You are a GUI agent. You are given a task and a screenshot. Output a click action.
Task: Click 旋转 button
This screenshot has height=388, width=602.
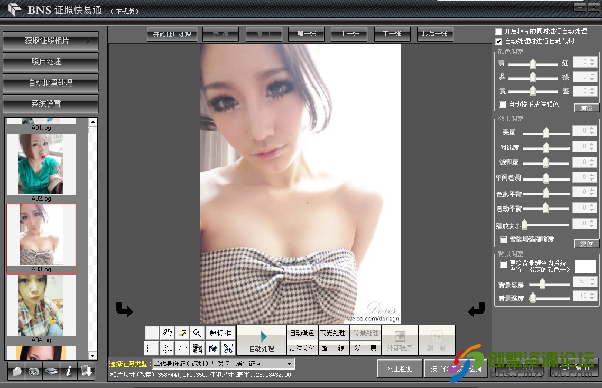333,348
